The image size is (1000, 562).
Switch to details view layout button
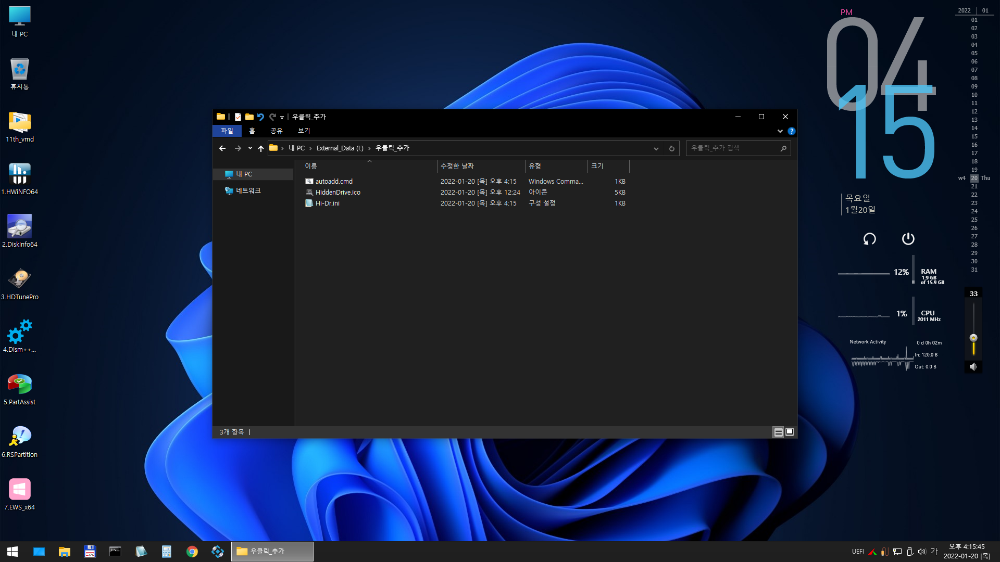point(778,432)
